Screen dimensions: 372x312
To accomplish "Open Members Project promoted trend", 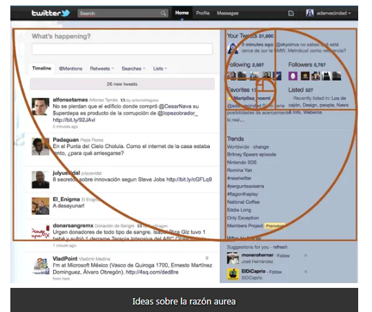I will pyautogui.click(x=245, y=226).
